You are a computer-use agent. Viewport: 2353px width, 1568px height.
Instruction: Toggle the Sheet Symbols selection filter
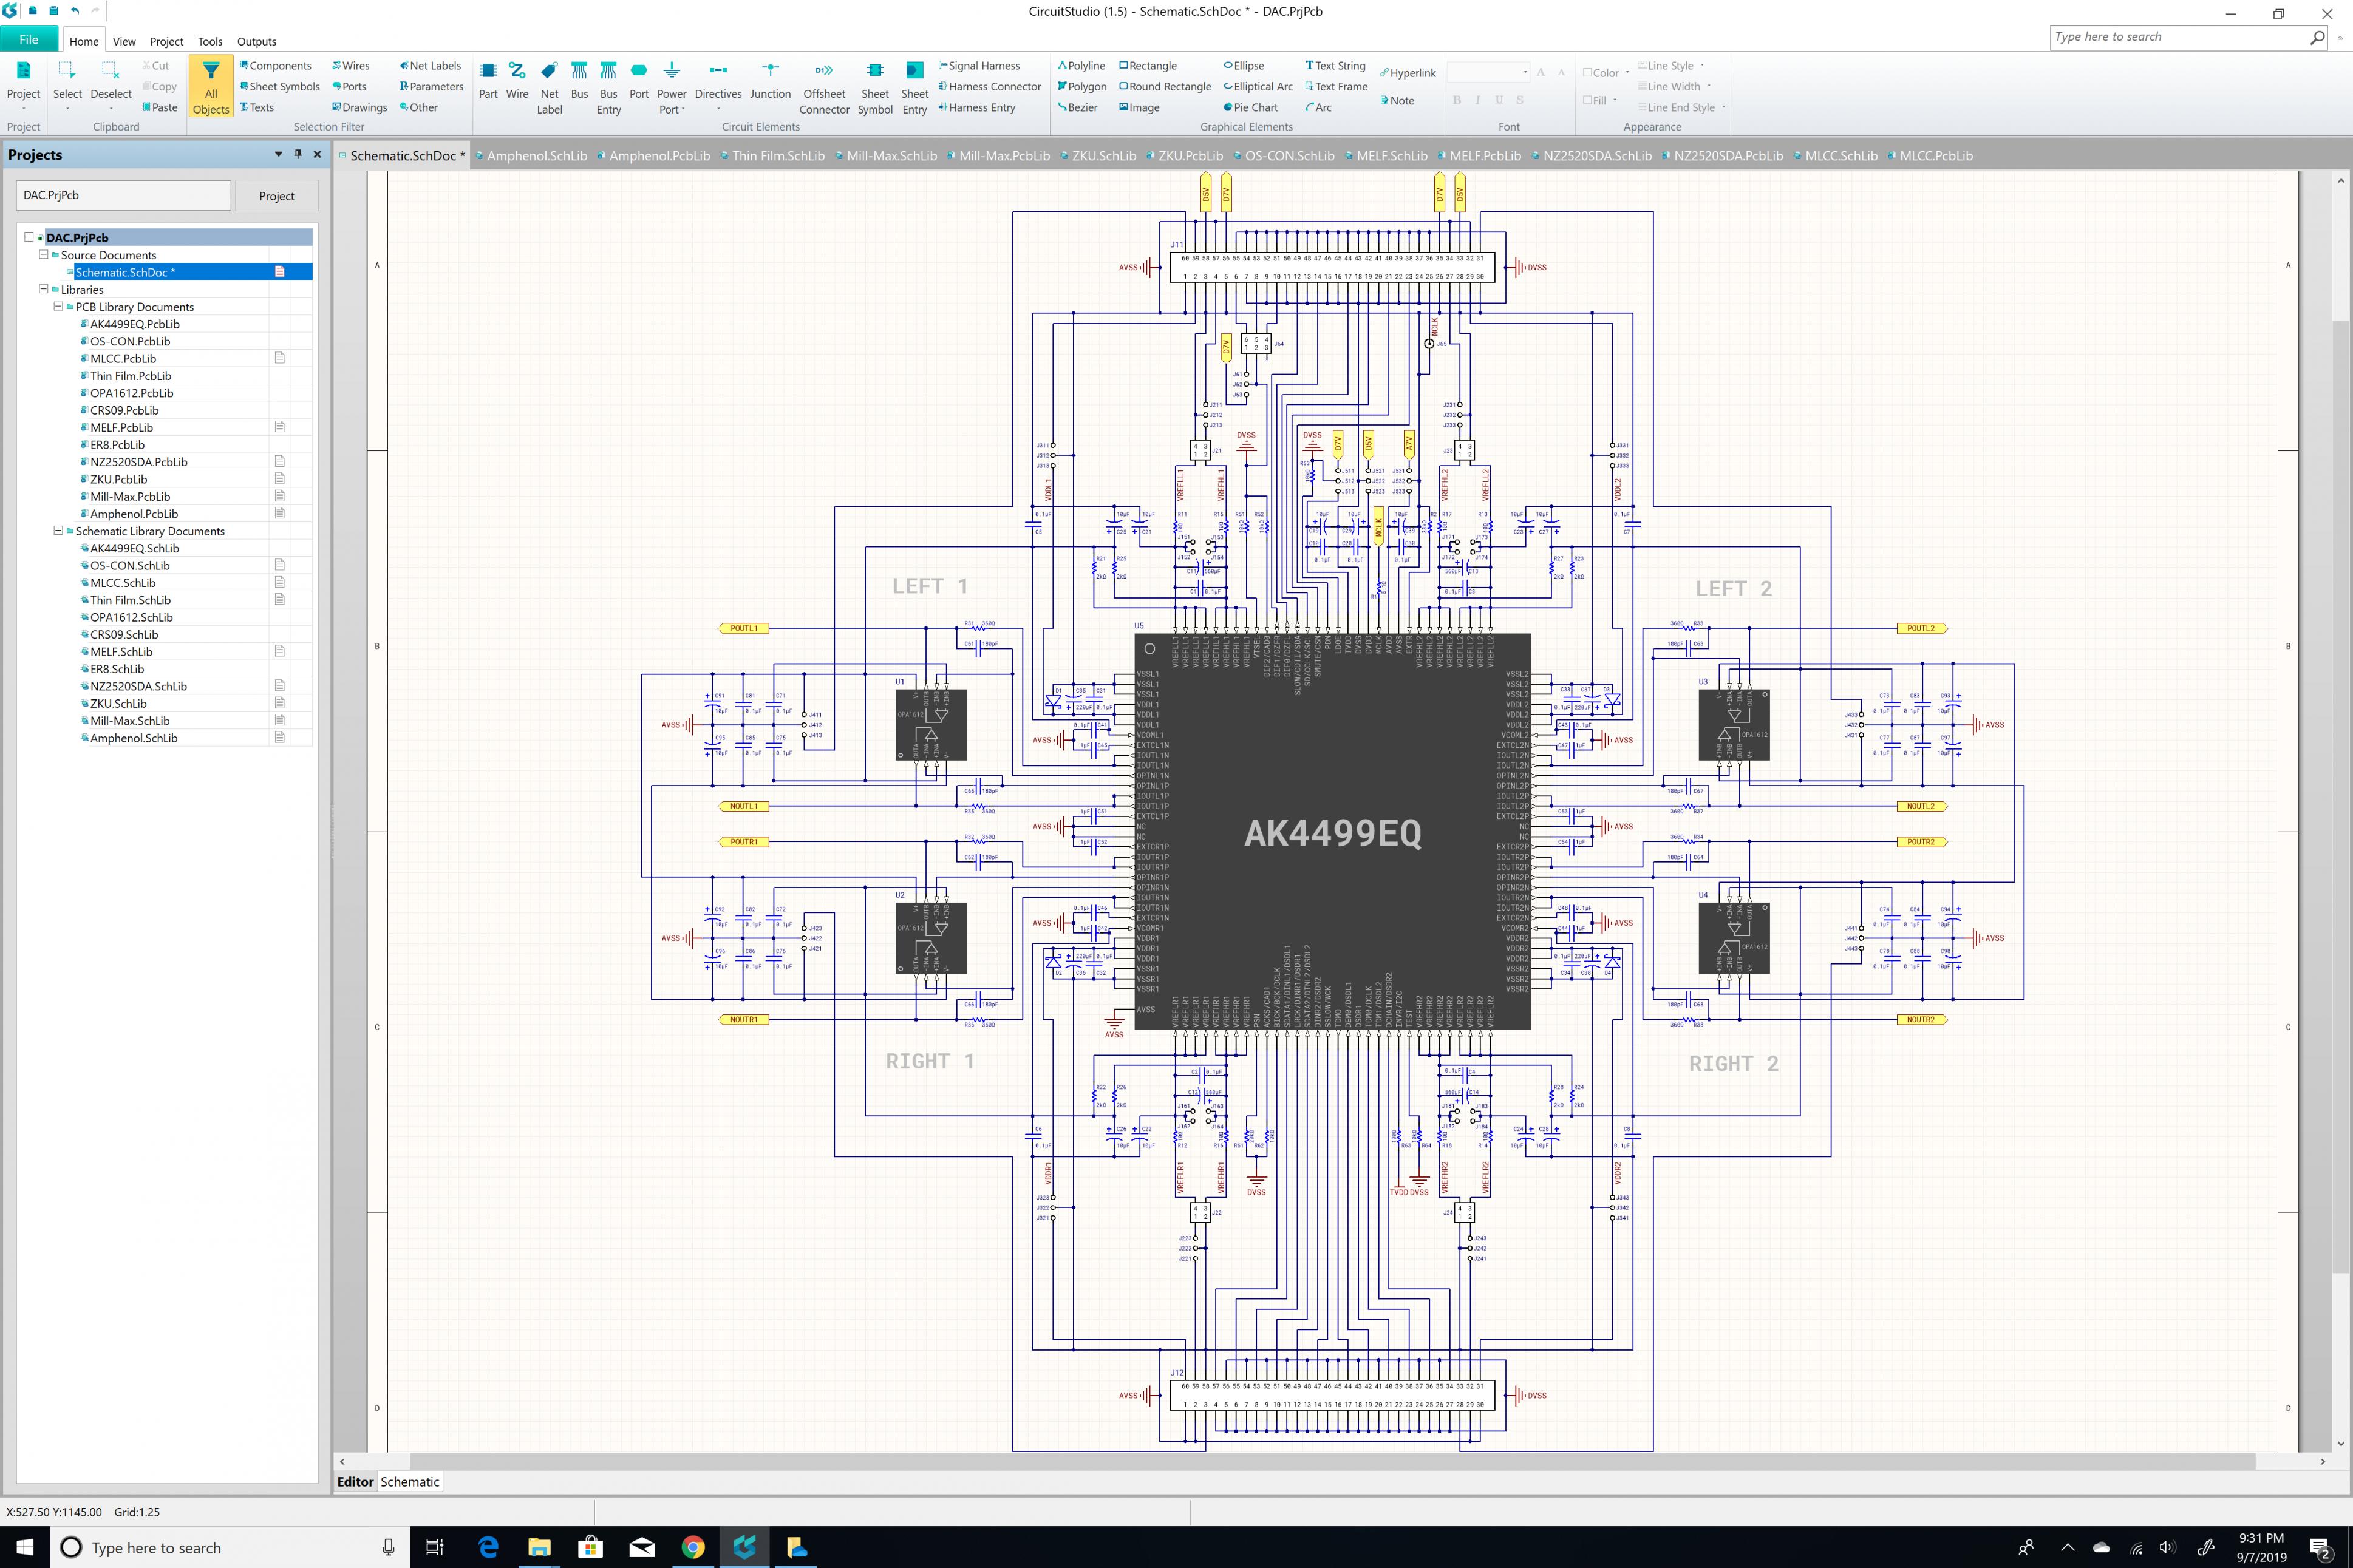(x=280, y=87)
